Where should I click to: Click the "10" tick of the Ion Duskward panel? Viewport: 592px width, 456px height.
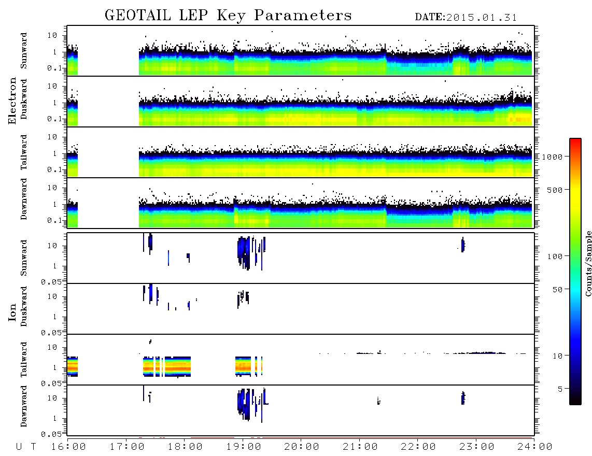[52, 297]
